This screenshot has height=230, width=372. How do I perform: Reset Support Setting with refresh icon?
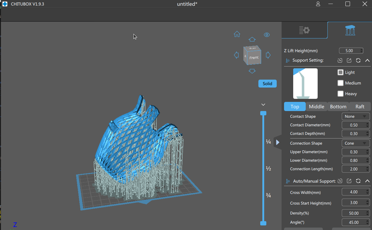click(358, 60)
